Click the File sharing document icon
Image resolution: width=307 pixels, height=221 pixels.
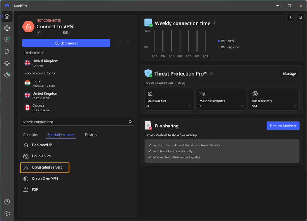(148, 125)
